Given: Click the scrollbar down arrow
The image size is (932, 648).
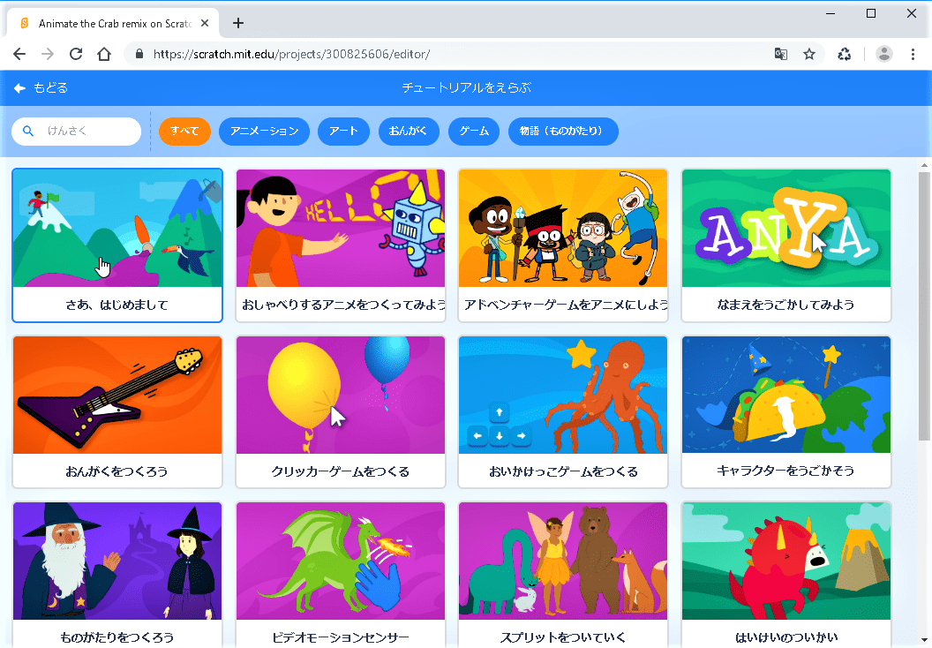Looking at the screenshot, I should pyautogui.click(x=924, y=640).
